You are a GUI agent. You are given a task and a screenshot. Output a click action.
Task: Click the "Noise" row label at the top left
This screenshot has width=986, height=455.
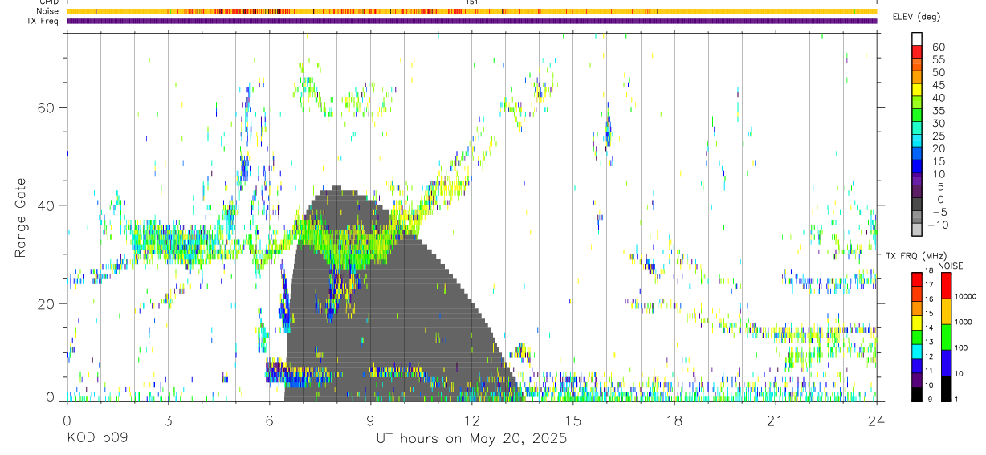(x=47, y=11)
